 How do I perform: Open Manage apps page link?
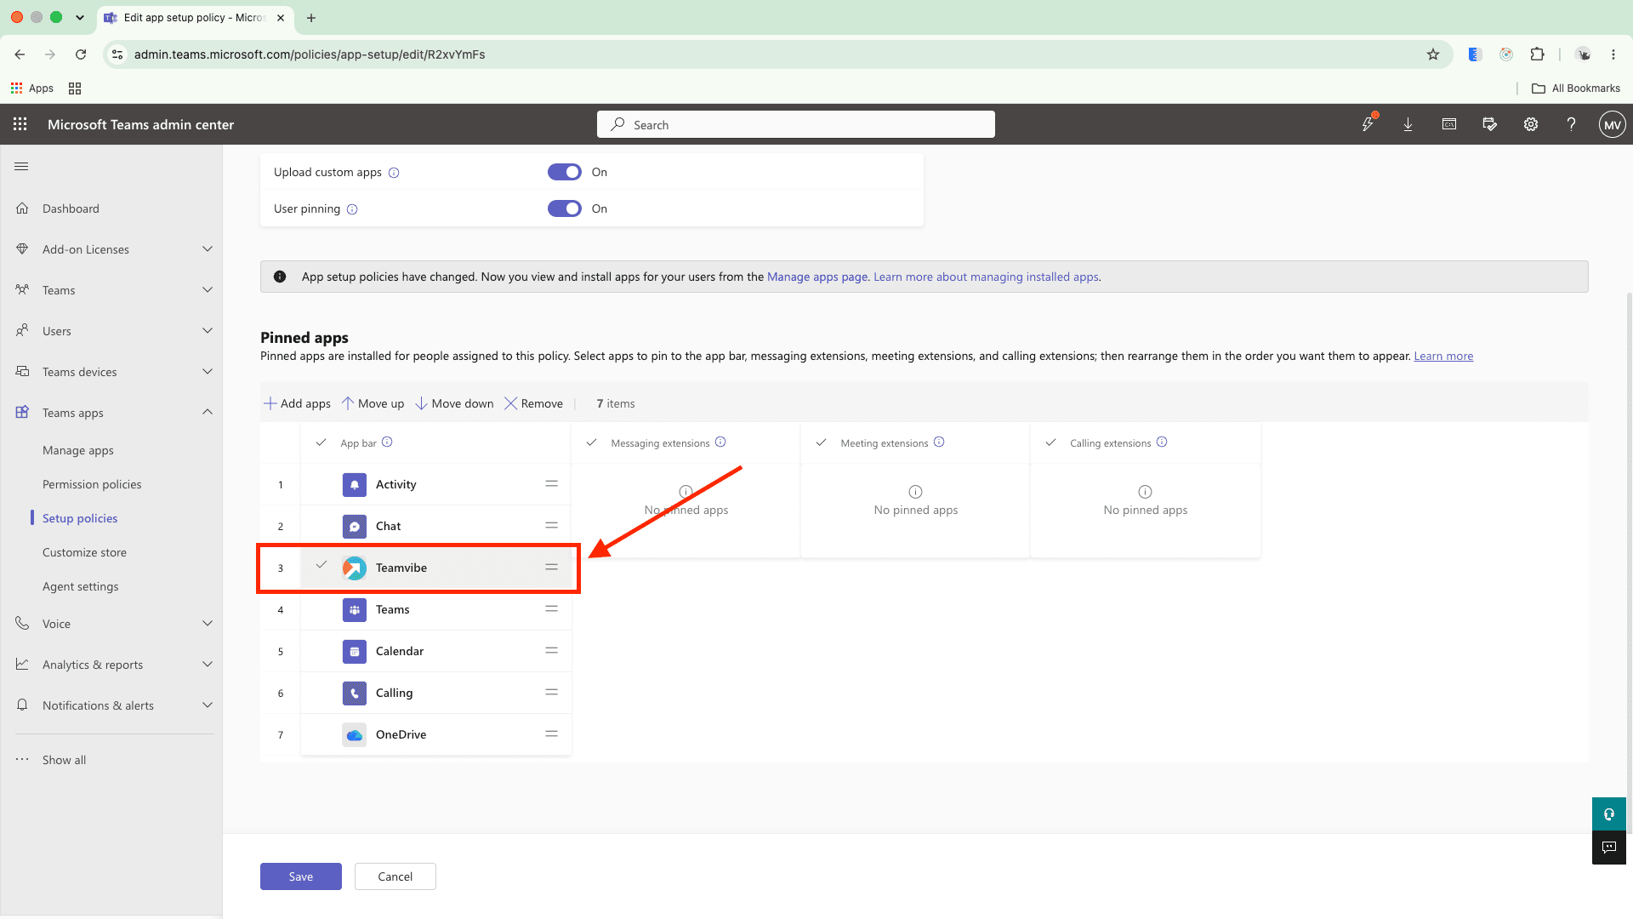click(817, 277)
